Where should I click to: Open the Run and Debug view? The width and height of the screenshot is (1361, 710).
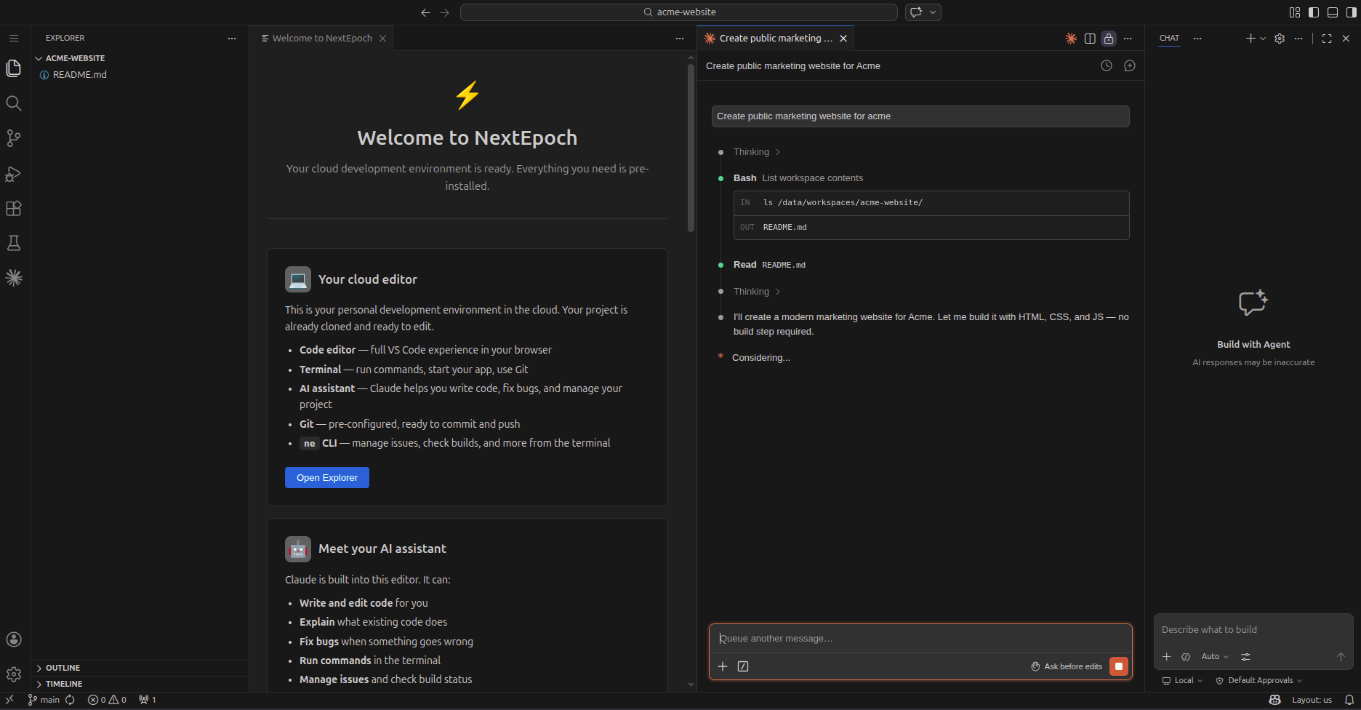pos(14,173)
